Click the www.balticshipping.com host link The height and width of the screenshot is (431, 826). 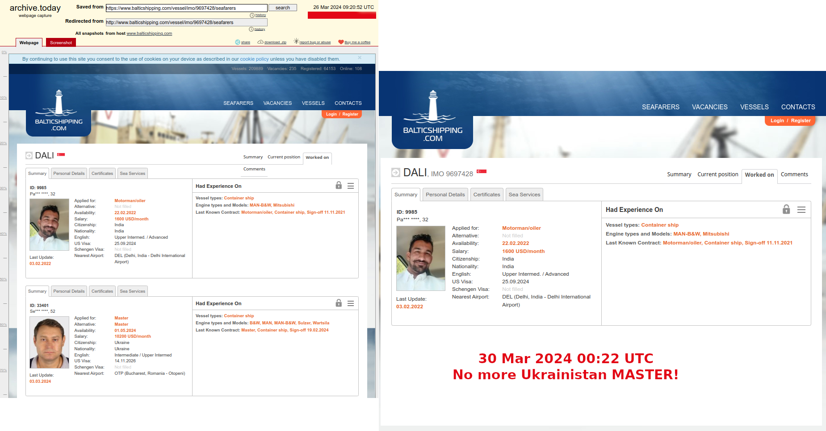pyautogui.click(x=149, y=33)
